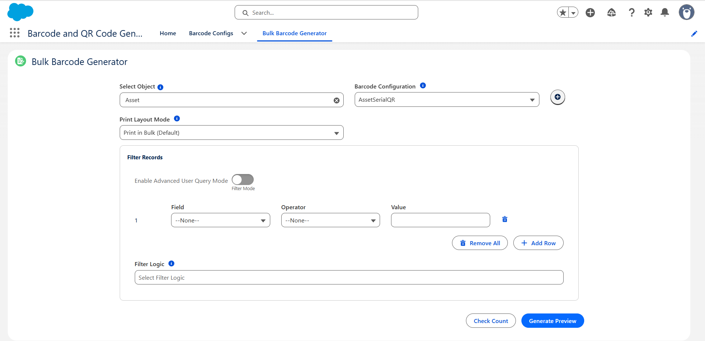Image resolution: width=705 pixels, height=341 pixels.
Task: Show Barcode Configuration info tooltip icon
Action: [423, 86]
